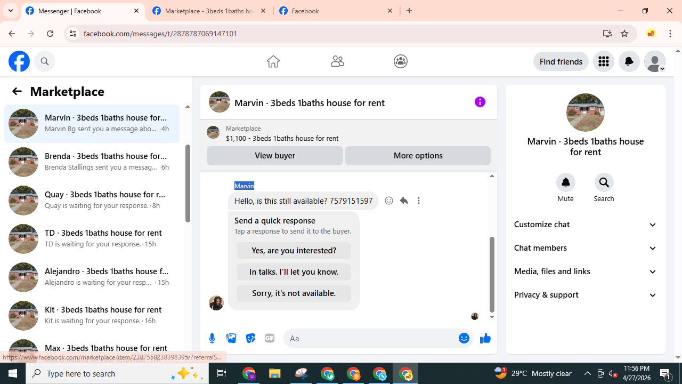Image resolution: width=682 pixels, height=384 pixels.
Task: View site information icon in address bar
Action: [x=72, y=33]
